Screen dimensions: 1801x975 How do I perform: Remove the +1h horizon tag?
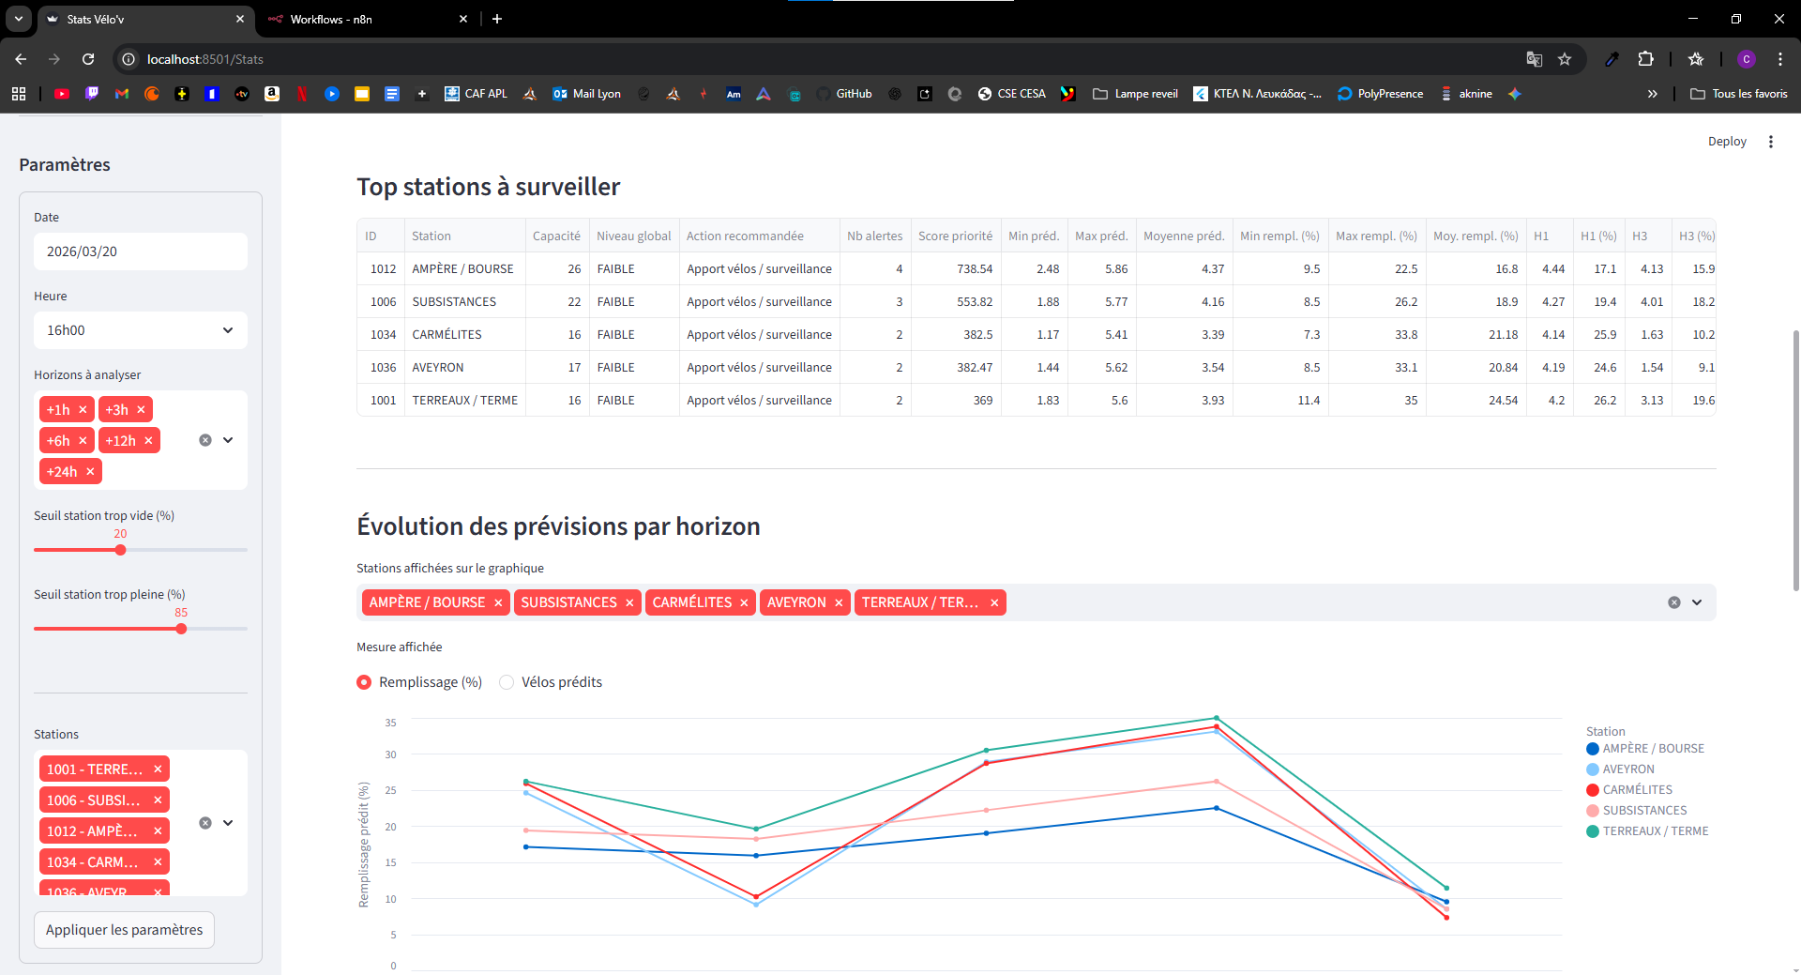pos(83,410)
